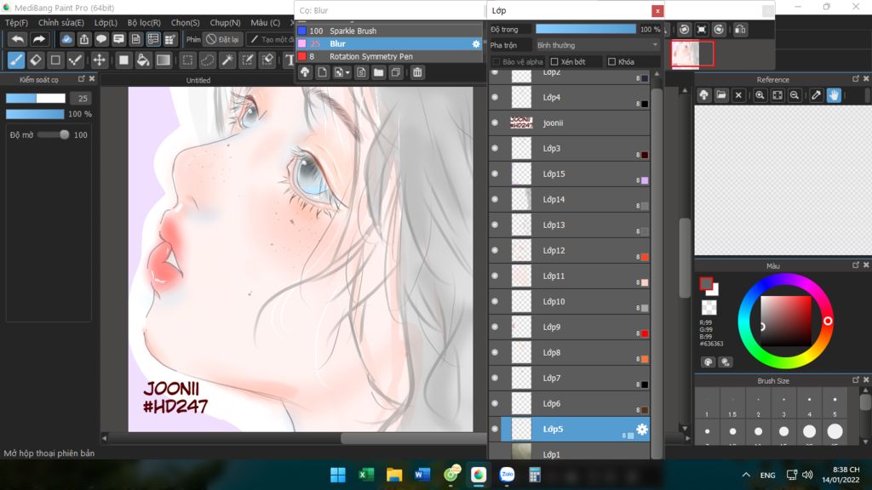Viewport: 872px width, 490px height.
Task: Select the Sparkle Brush in the brush list
Action: [389, 31]
